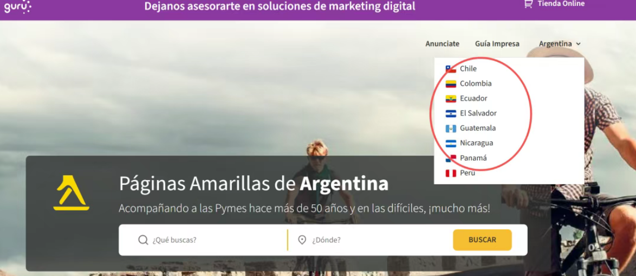This screenshot has height=276, width=636.
Task: Choose Colombia in the country menu
Action: click(x=476, y=84)
